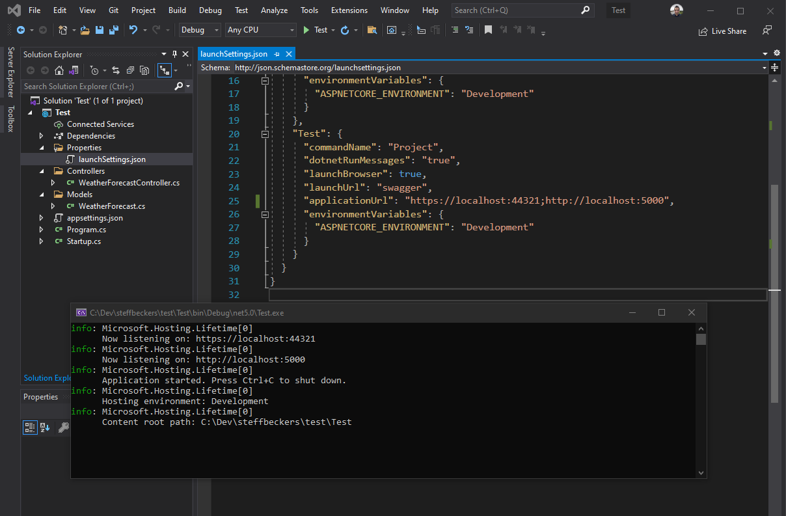This screenshot has width=786, height=516.
Task: Expand the Startup.cs node
Action: pos(41,241)
